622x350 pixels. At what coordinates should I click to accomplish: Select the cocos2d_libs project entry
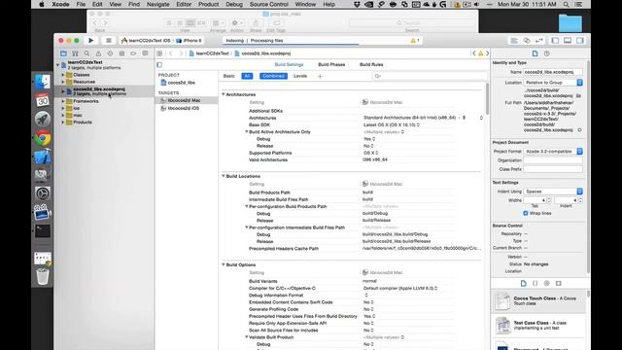pyautogui.click(x=186, y=83)
